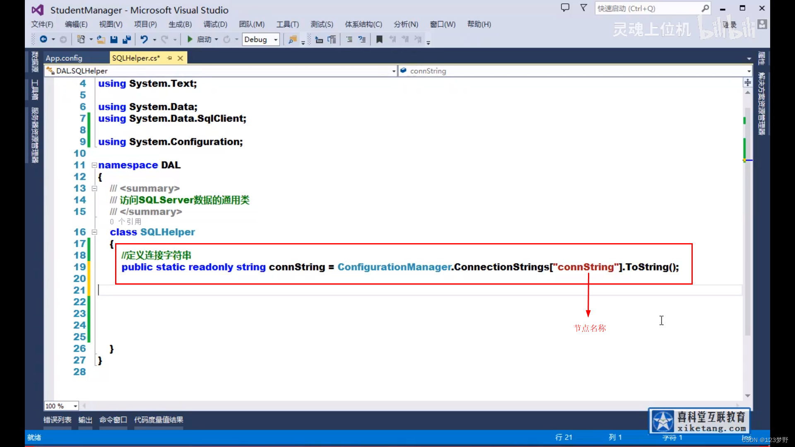This screenshot has width=795, height=447.
Task: Toggle bookmark on current line
Action: pos(379,39)
